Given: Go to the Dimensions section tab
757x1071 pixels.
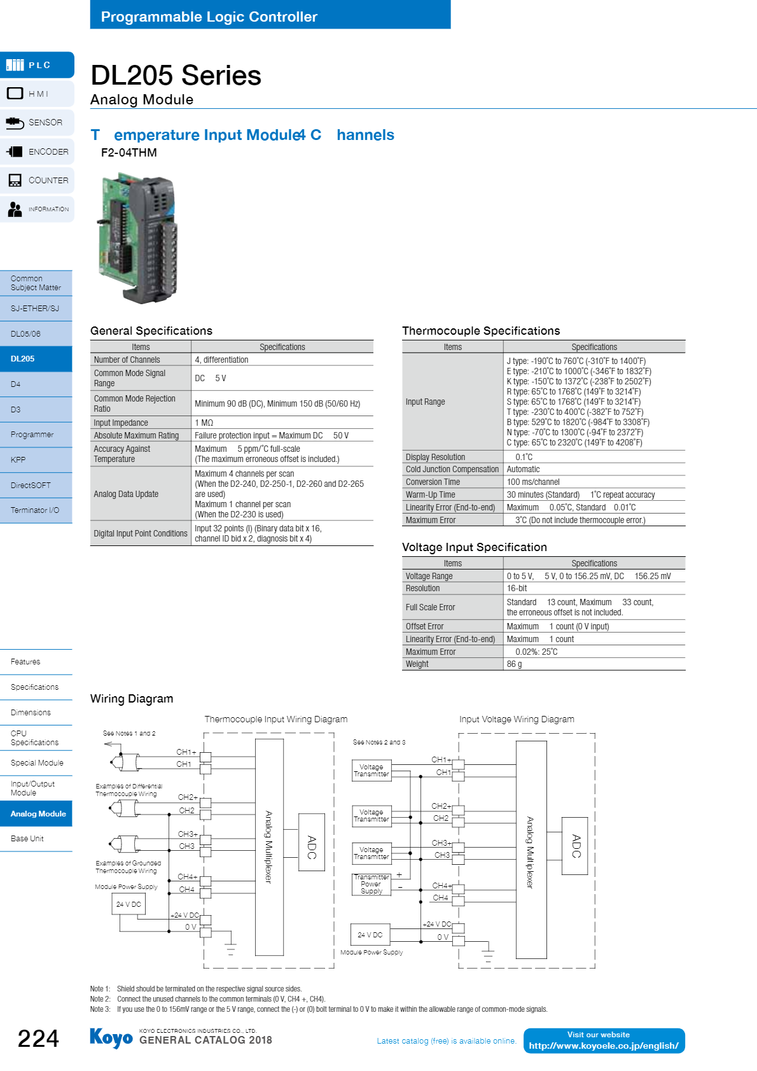Looking at the screenshot, I should point(36,713).
